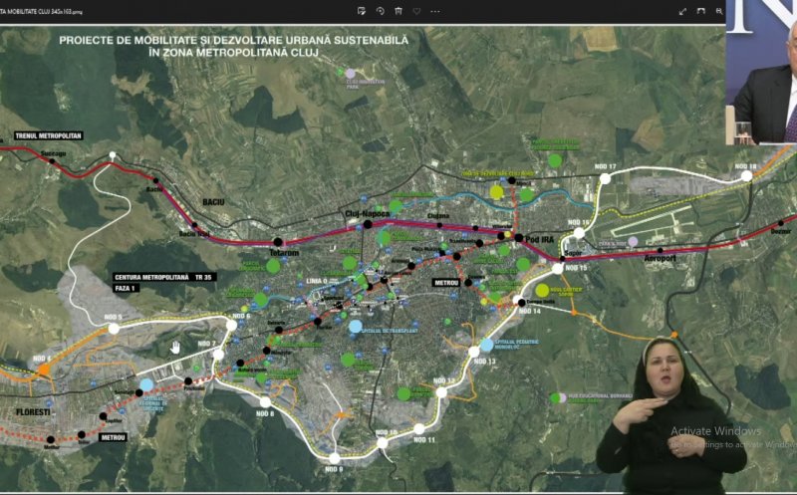Click the black Tetarom station dot
797x495 pixels.
278,242
